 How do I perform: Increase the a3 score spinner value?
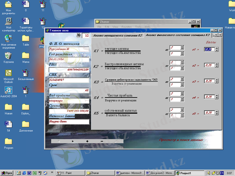(216, 80)
